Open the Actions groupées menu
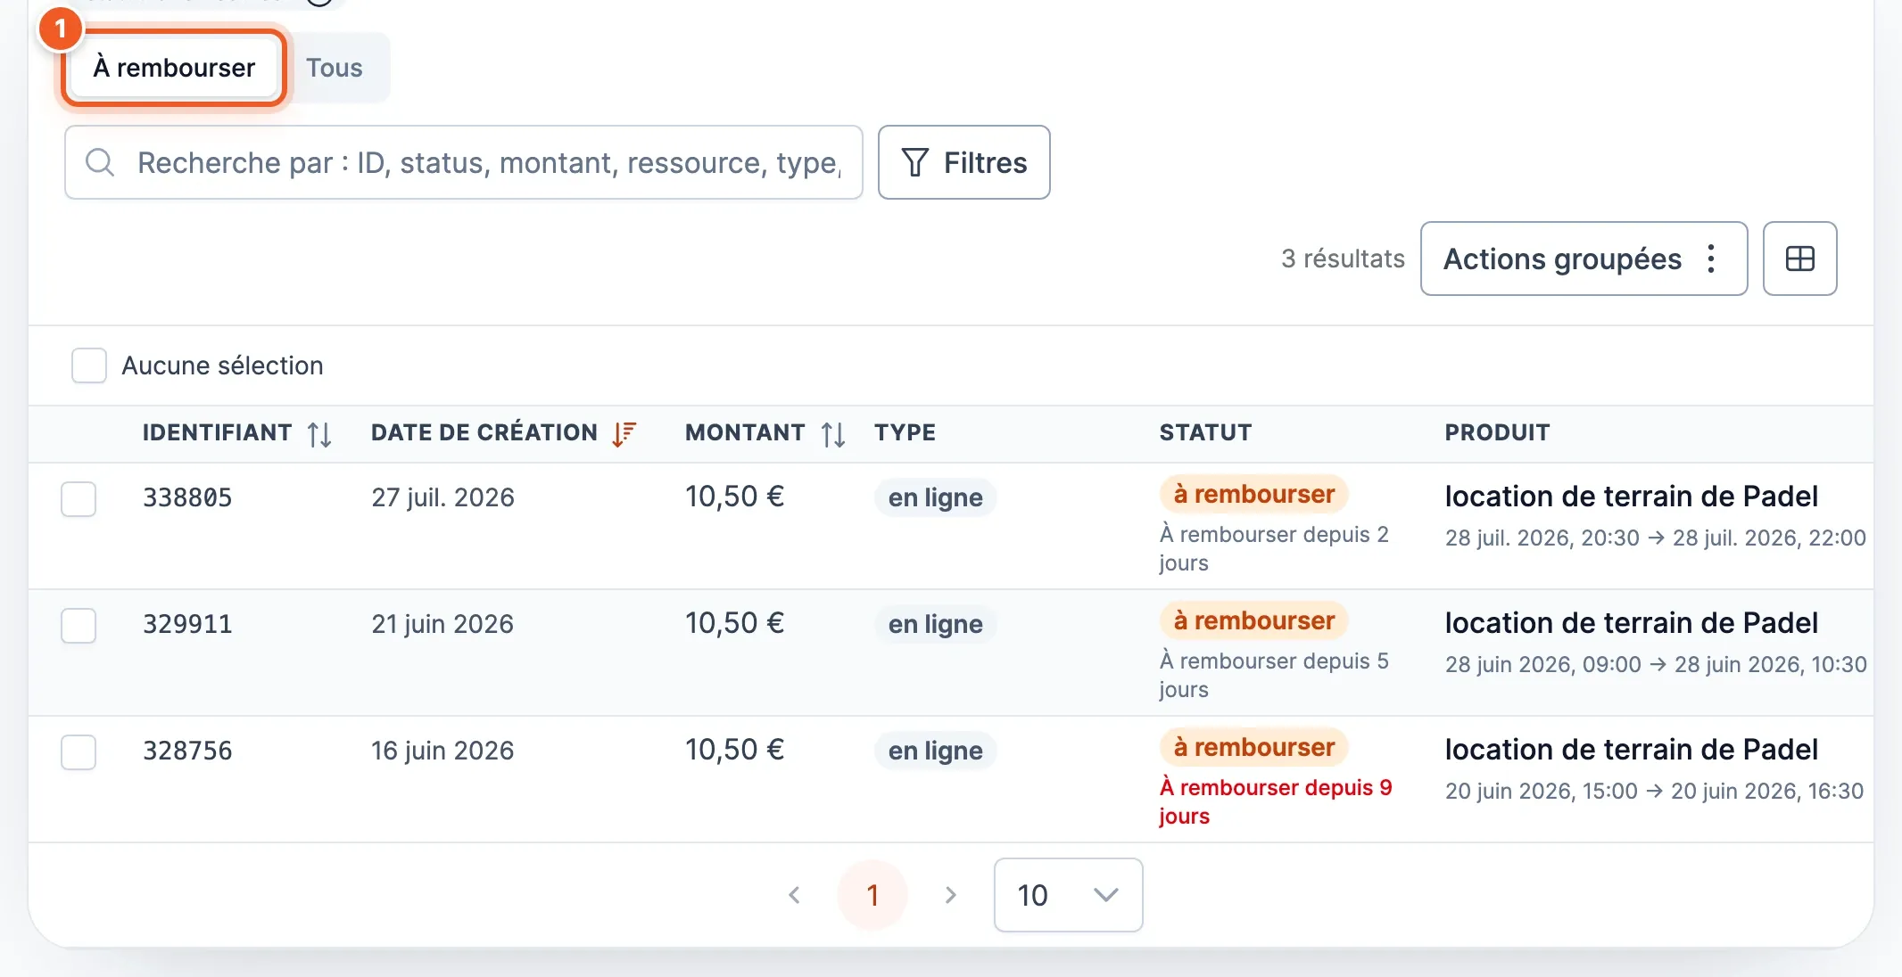Image resolution: width=1902 pixels, height=977 pixels. [1584, 259]
